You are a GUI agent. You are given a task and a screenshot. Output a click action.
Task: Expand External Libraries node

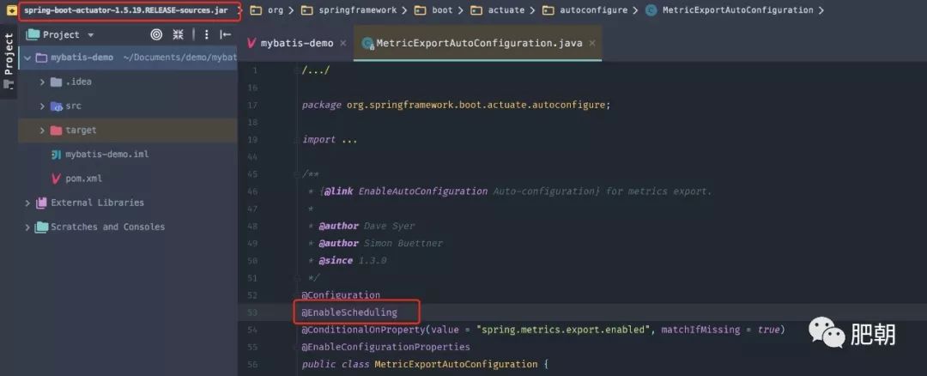click(27, 203)
